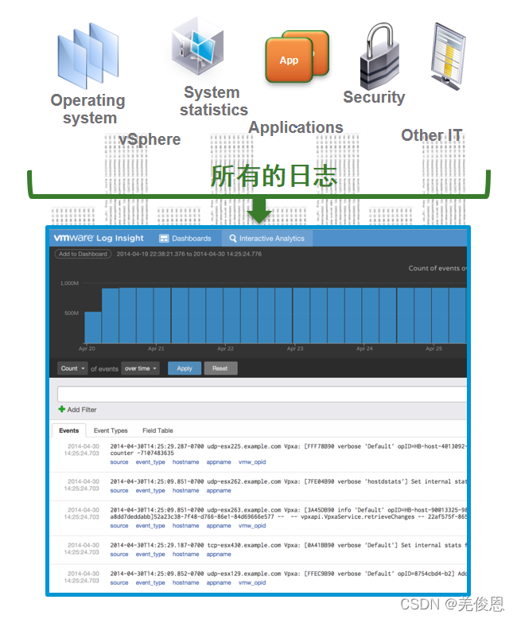Viewport: 517px width, 619px height.
Task: Click hostname field of esx262 event
Action: [x=185, y=490]
